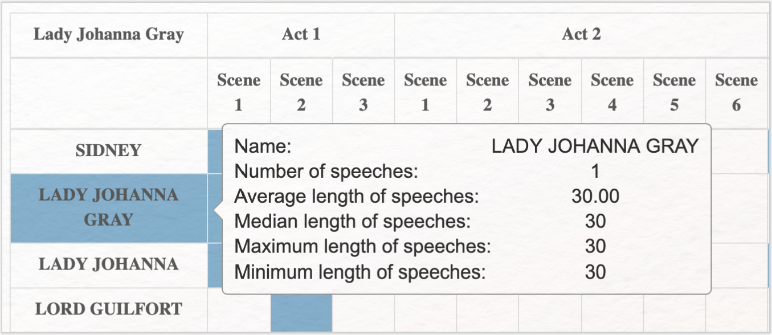Select the Act 2 Scene 4 column header

[612, 93]
